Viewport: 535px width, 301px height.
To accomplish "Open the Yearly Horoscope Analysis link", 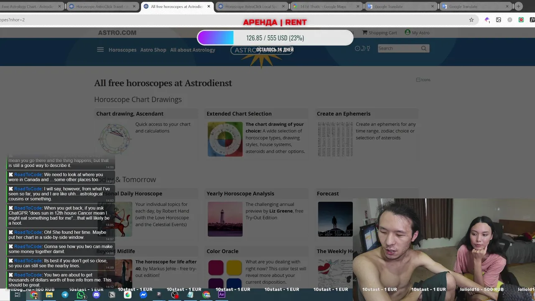I will coord(240,194).
